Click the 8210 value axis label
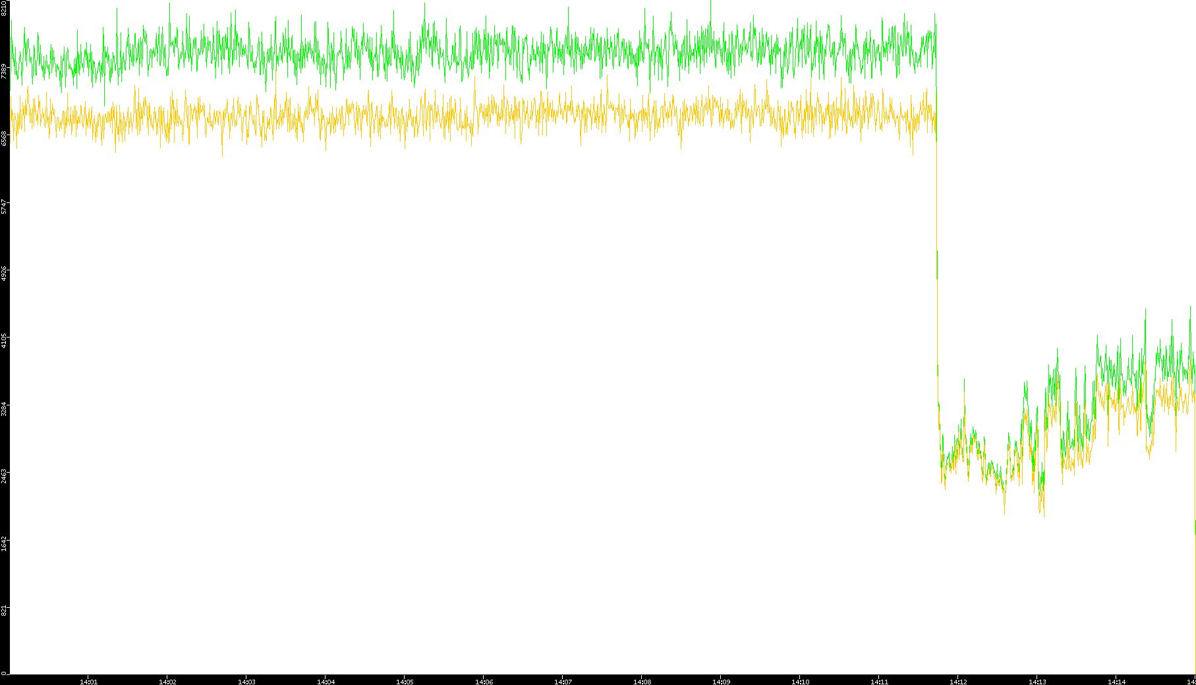This screenshot has height=685, width=1196. [x=4, y=9]
